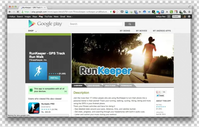Switch to the Permissions tab
199x127 pixels.
click(x=126, y=86)
